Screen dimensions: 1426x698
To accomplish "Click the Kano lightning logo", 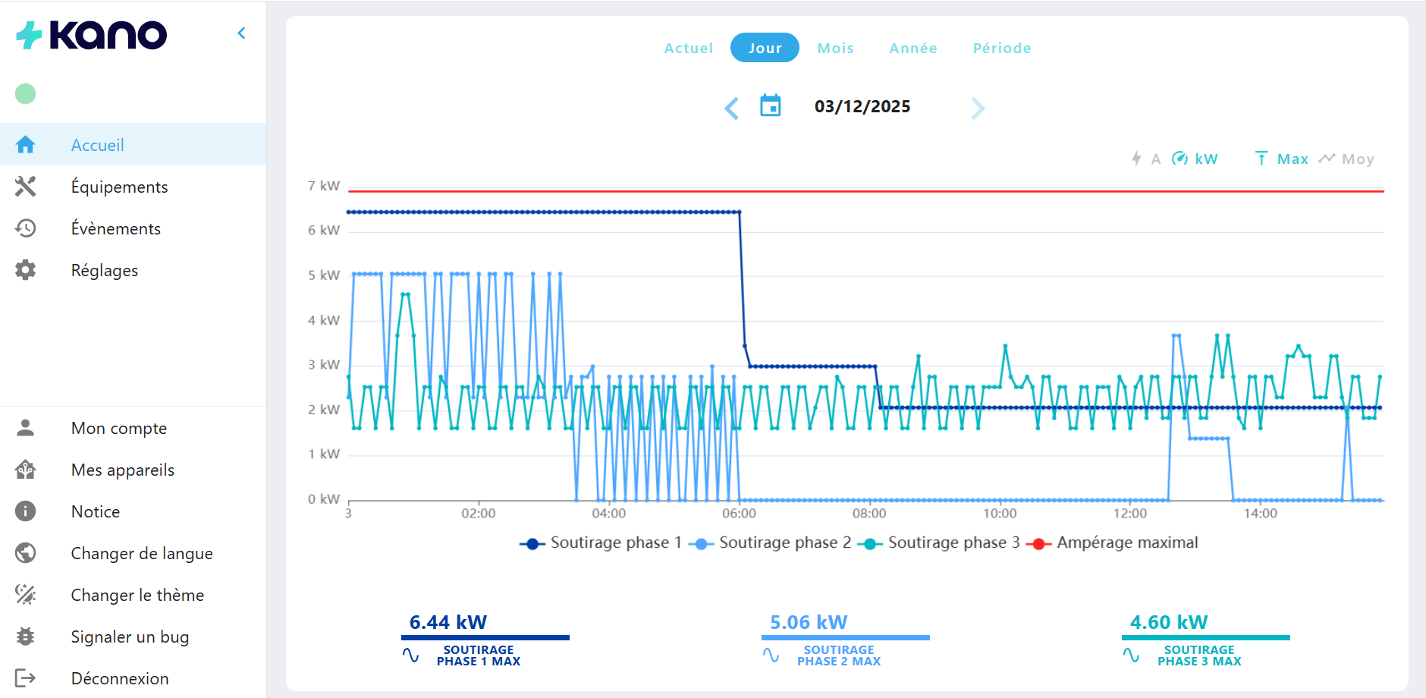I will 29,33.
